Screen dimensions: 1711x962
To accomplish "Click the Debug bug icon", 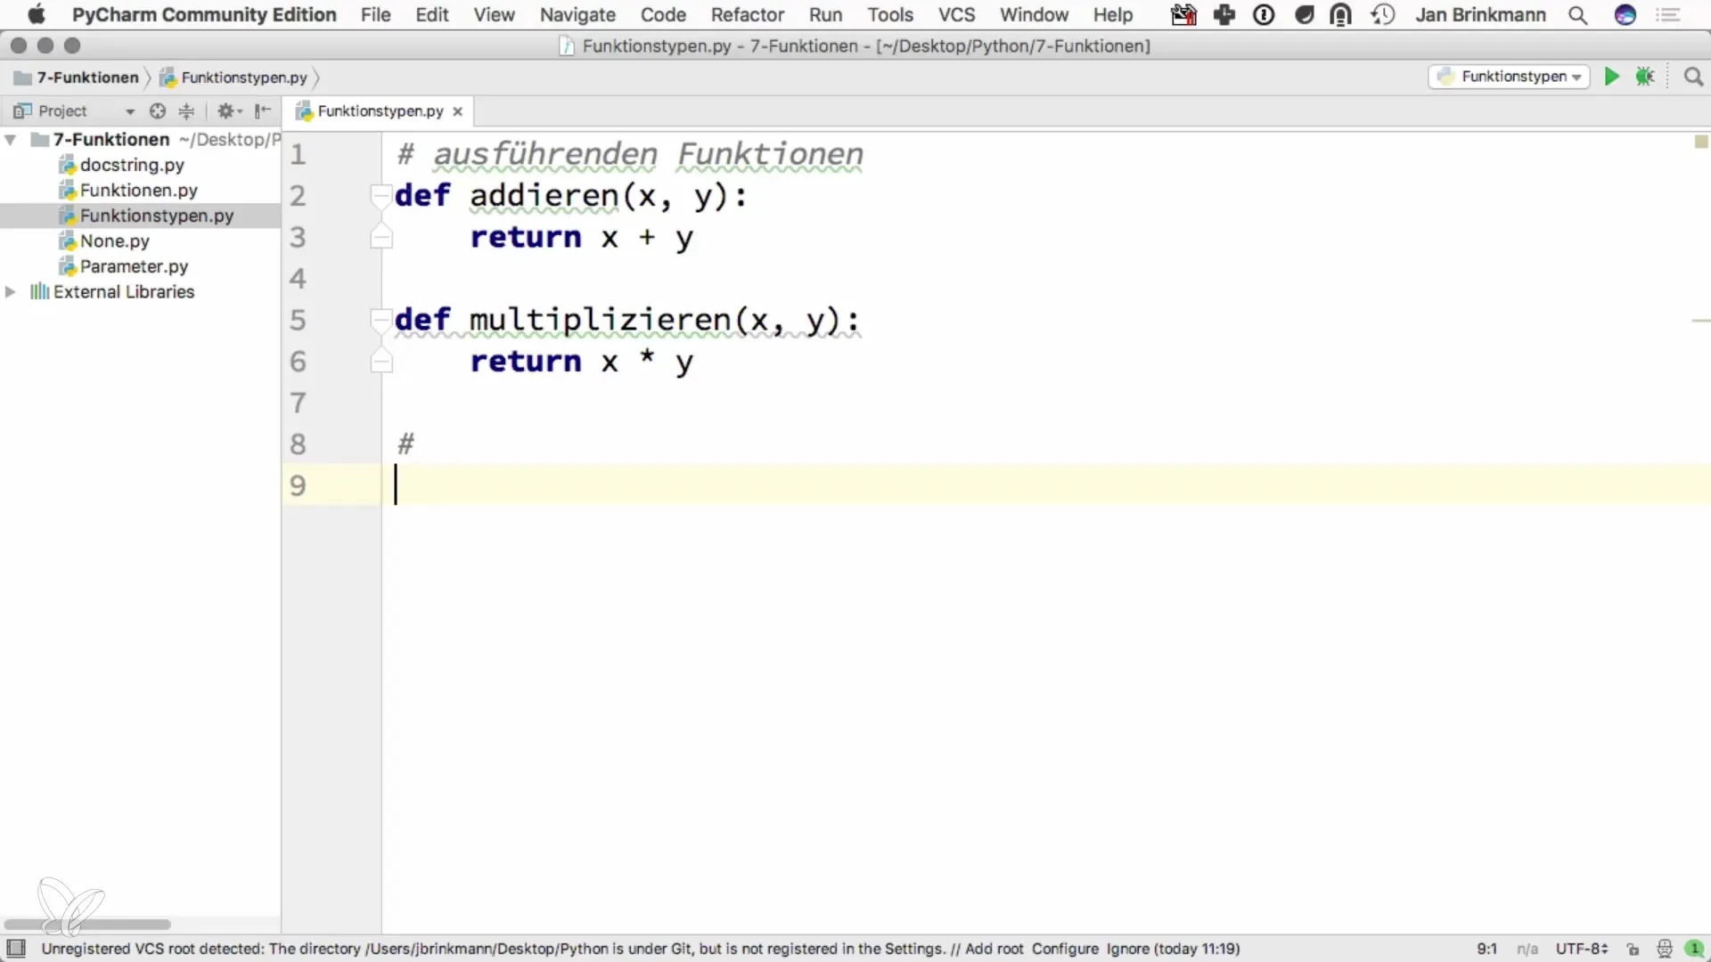I will (1645, 77).
